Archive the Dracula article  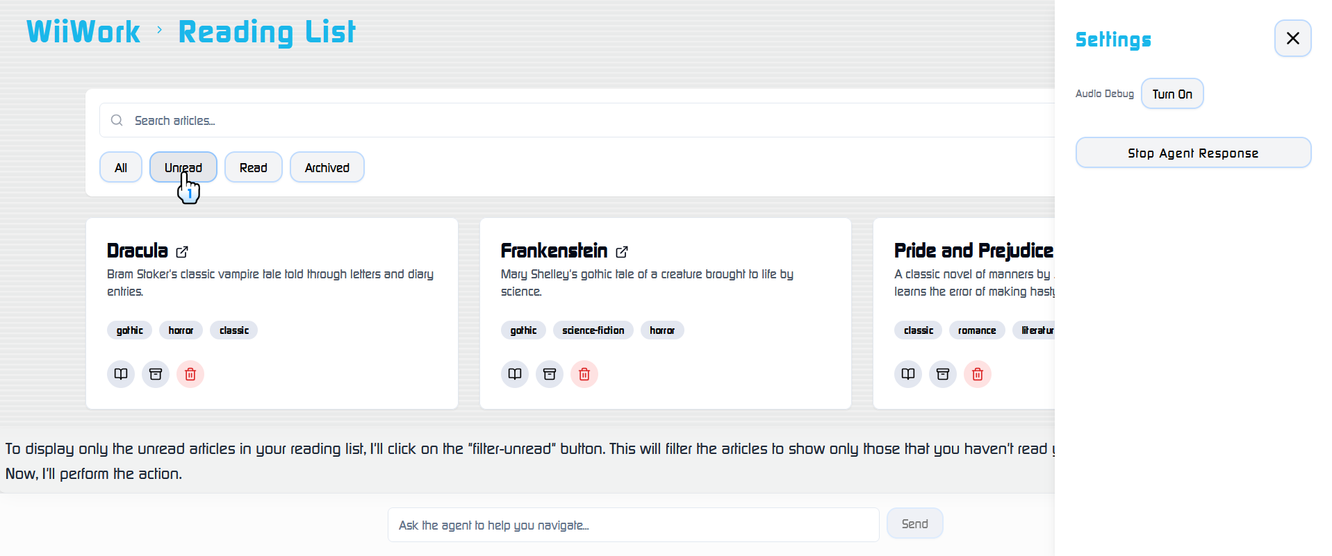[x=156, y=374]
